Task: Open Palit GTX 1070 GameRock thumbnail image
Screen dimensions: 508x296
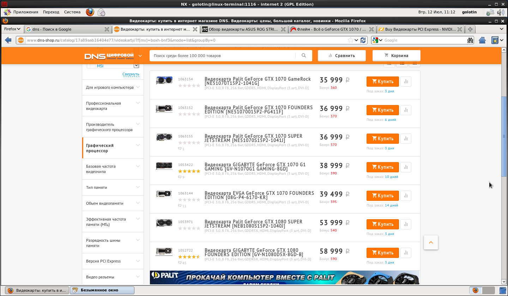Action: [x=164, y=81]
